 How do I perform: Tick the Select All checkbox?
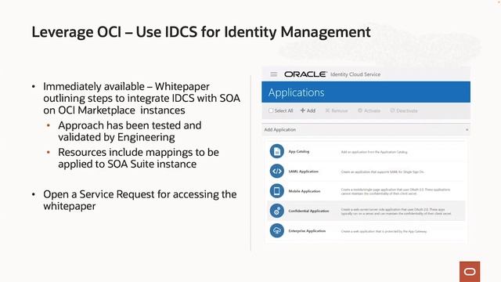[x=271, y=110]
